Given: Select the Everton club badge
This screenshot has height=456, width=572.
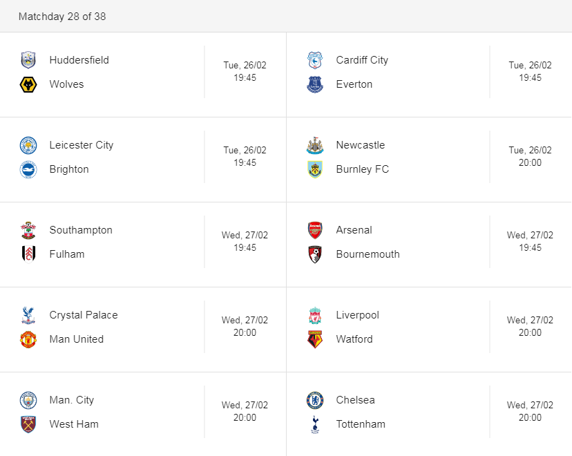Looking at the screenshot, I should click(x=315, y=84).
